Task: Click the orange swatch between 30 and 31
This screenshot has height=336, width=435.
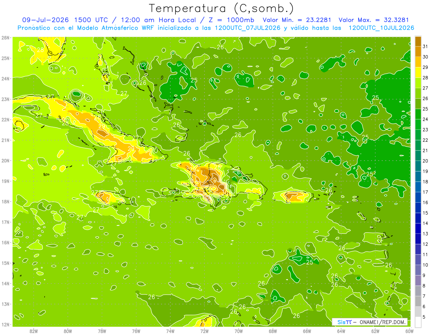Action: coord(418,51)
